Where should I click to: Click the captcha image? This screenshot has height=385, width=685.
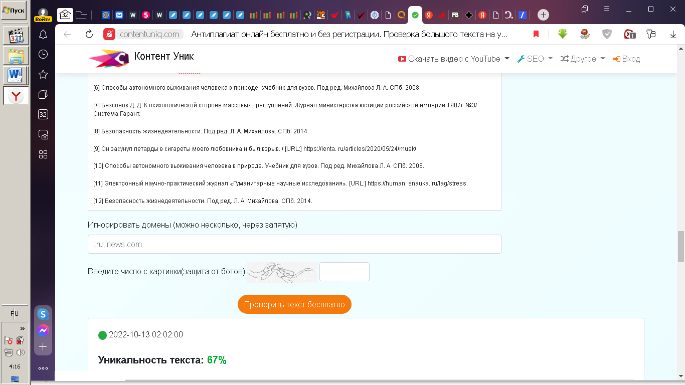pos(282,272)
